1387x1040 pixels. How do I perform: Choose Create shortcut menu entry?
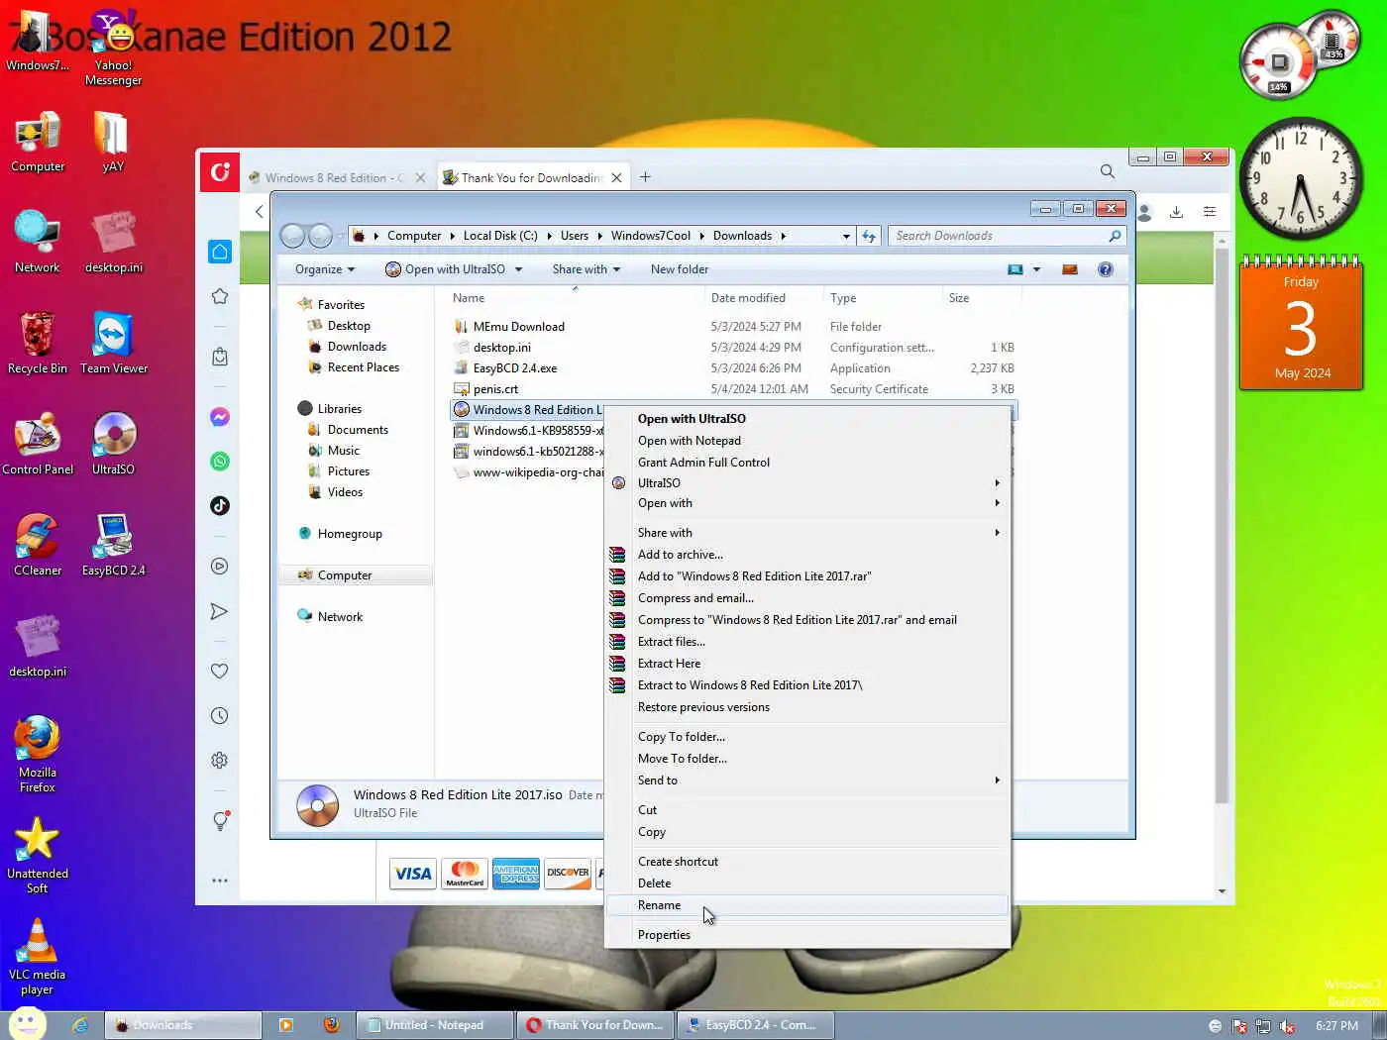pyautogui.click(x=807, y=862)
